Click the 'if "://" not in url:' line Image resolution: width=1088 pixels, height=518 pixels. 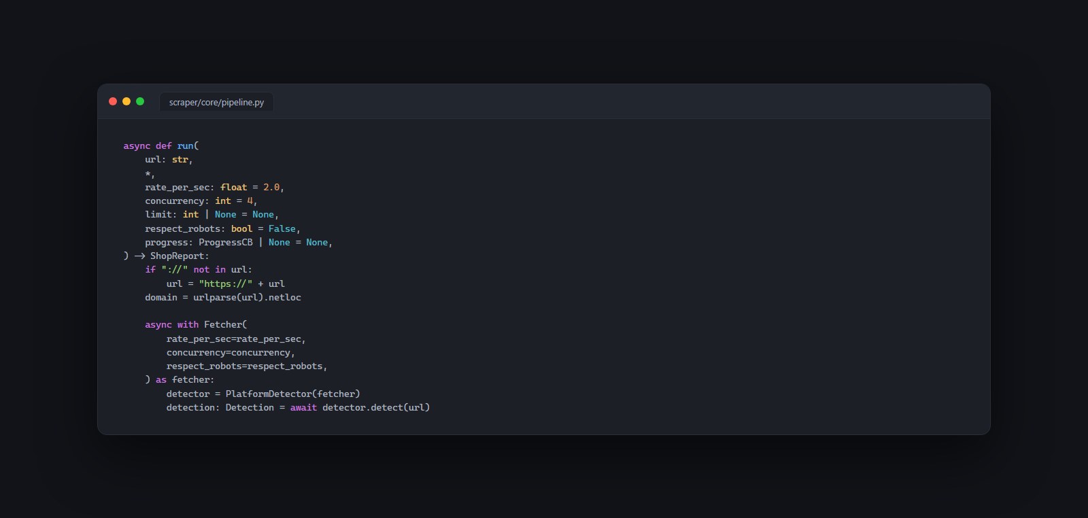pyautogui.click(x=199, y=269)
